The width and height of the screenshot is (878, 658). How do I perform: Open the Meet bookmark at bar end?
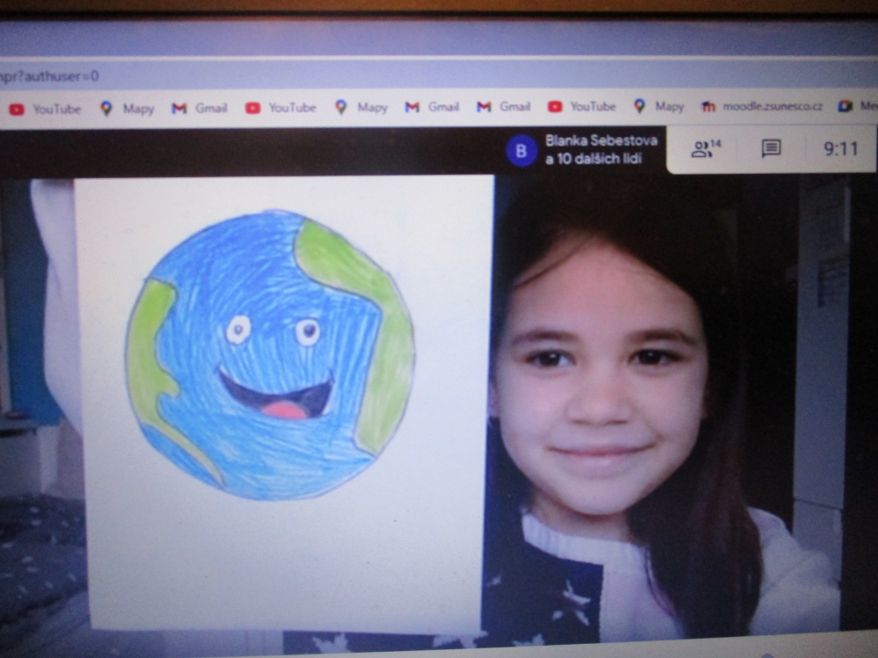pyautogui.click(x=857, y=106)
